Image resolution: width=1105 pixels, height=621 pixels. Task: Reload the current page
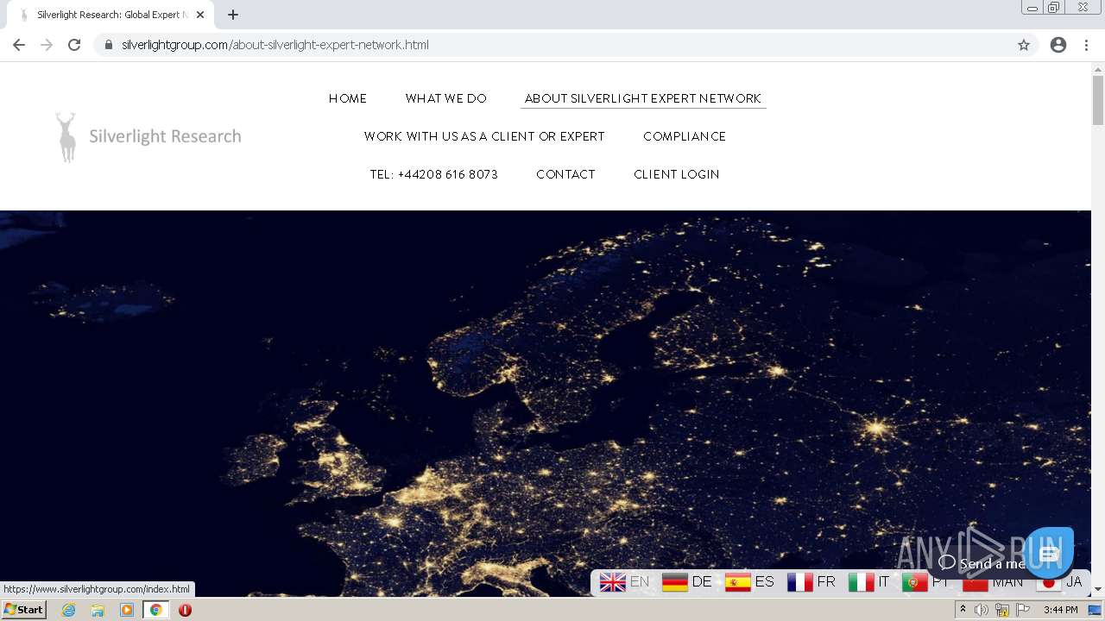tap(74, 45)
